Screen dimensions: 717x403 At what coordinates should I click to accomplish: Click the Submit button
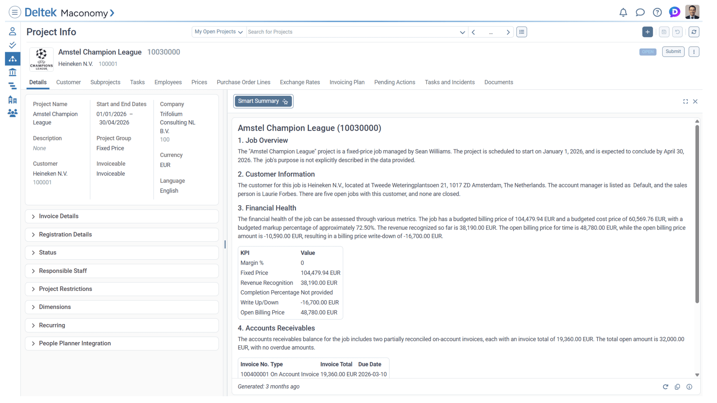coord(673,51)
